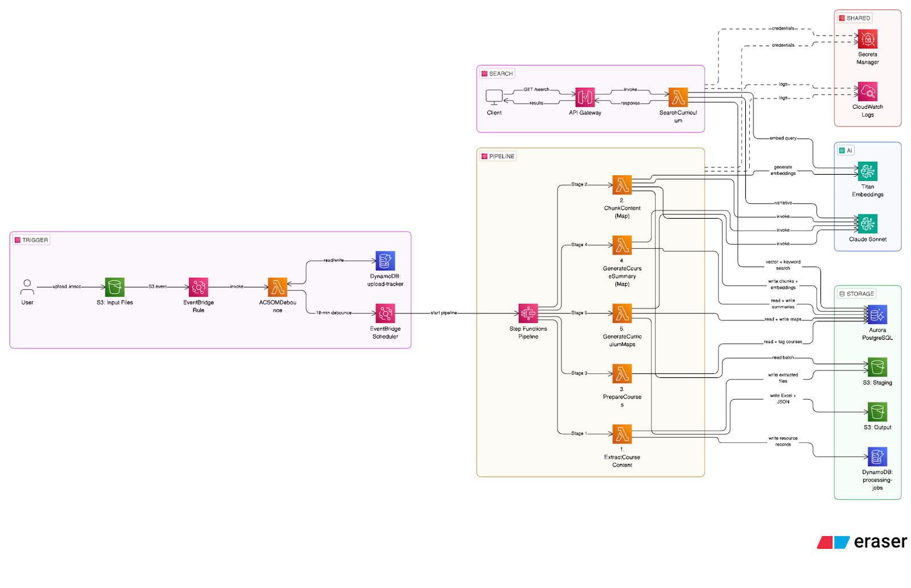Select the ChunkContent (Map) Lambda icon
The width and height of the screenshot is (911, 588).
click(x=622, y=185)
